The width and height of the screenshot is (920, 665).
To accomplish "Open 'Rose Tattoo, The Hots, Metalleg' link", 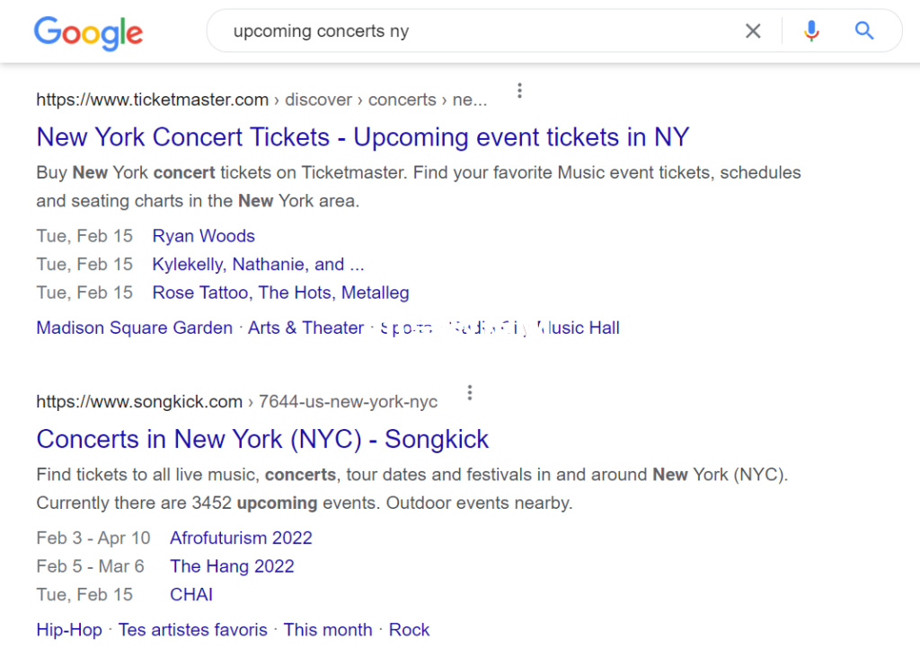I will [x=280, y=293].
